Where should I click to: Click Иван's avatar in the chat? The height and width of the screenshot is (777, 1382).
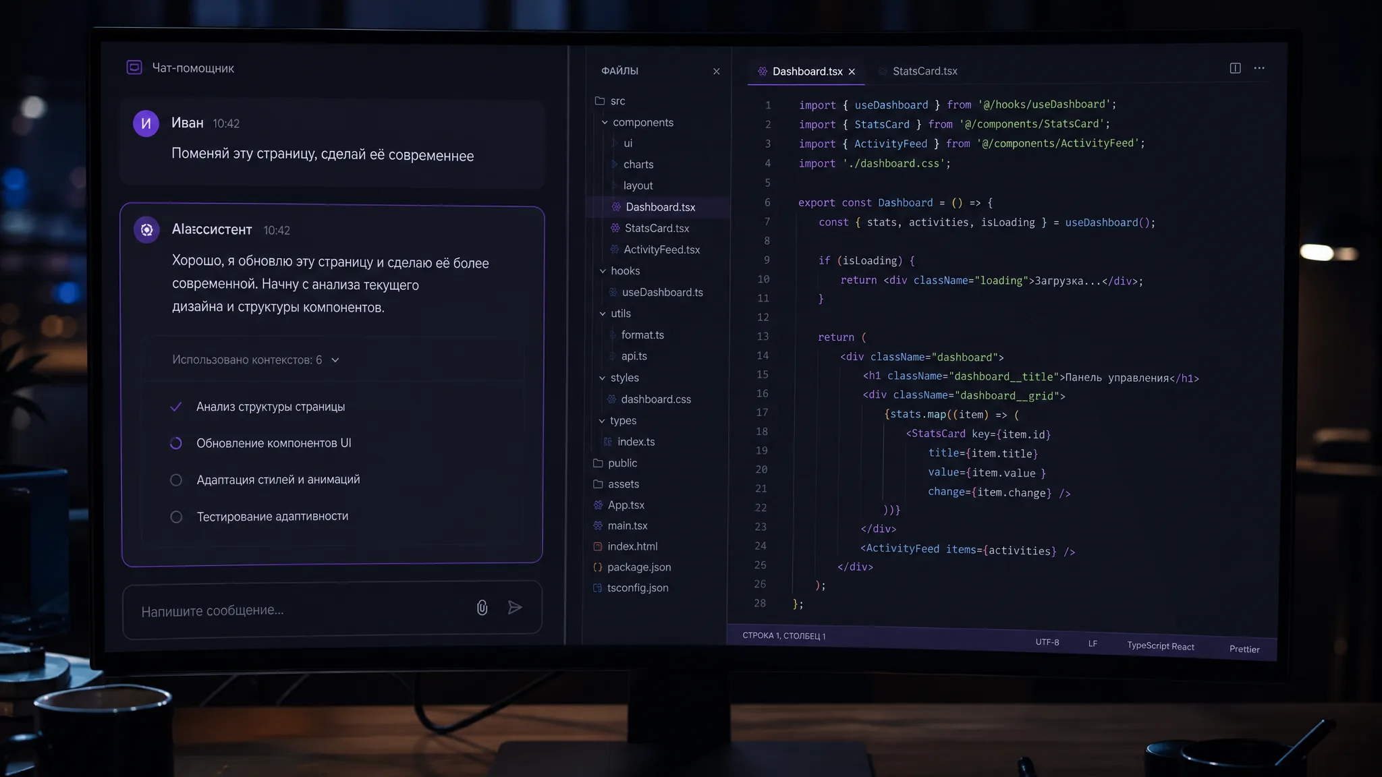tap(146, 123)
